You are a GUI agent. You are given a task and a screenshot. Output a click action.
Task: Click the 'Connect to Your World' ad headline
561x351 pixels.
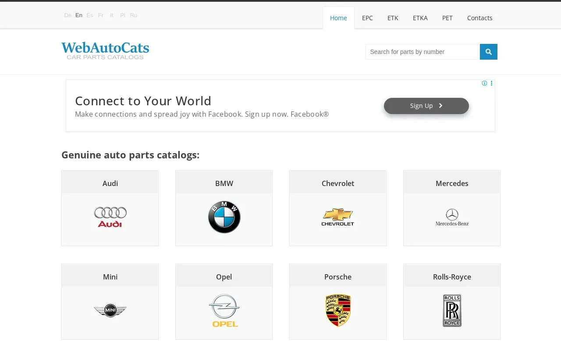point(143,101)
